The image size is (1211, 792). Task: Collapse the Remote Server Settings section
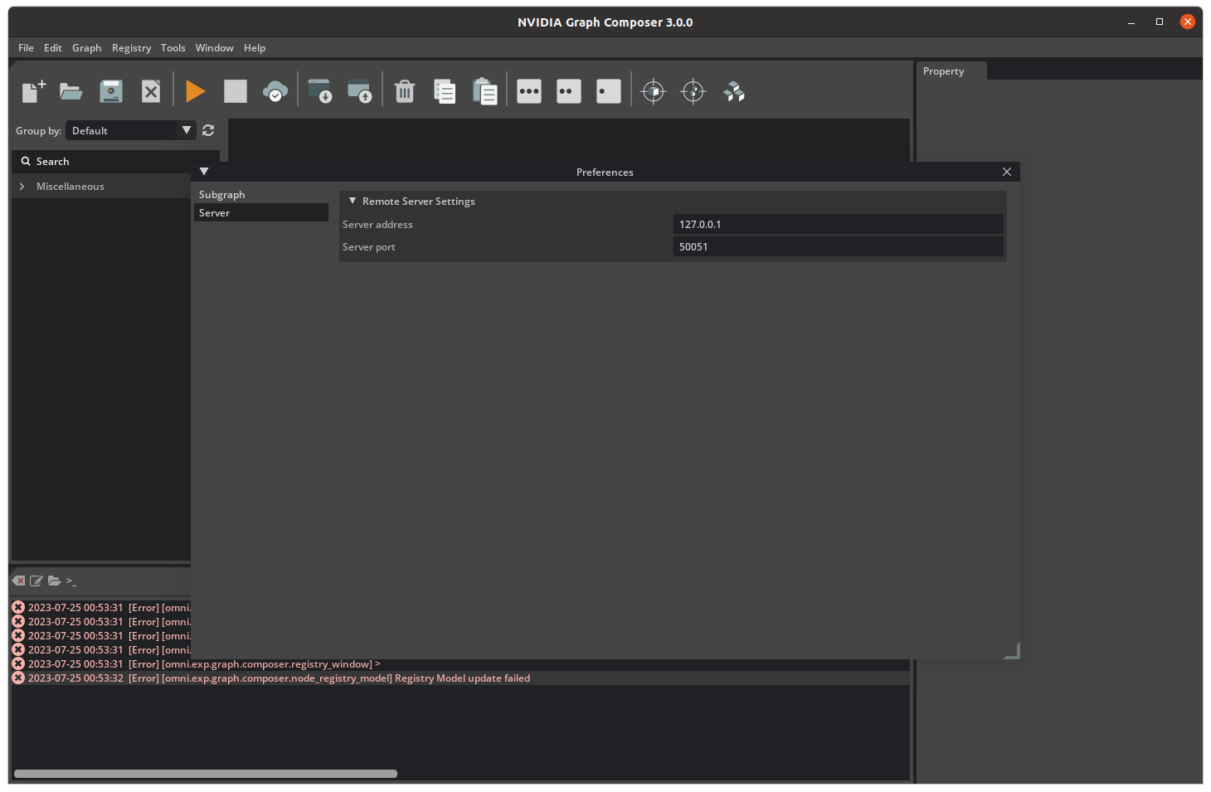tap(353, 201)
